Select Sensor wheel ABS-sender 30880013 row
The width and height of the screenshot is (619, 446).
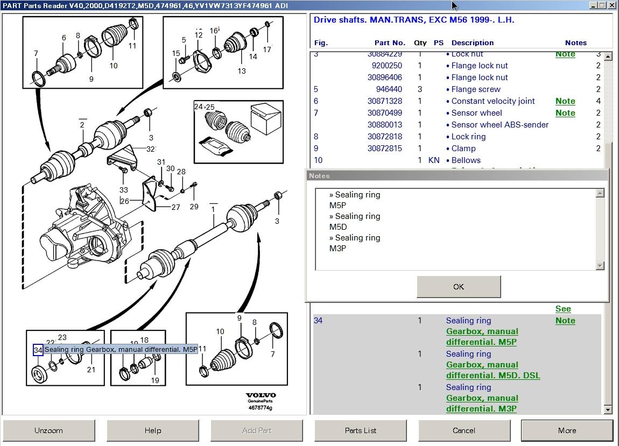click(457, 125)
